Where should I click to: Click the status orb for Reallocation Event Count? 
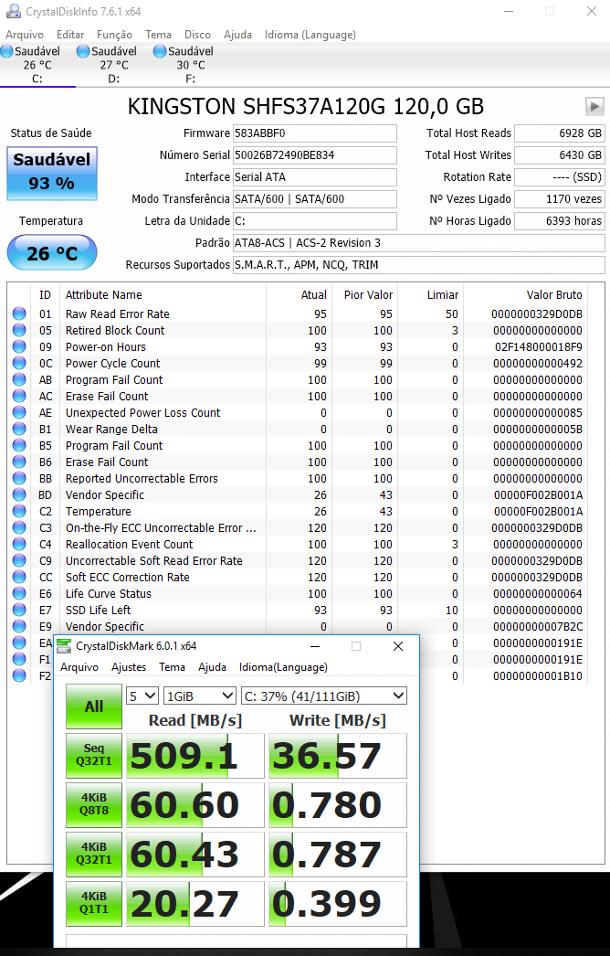19,545
